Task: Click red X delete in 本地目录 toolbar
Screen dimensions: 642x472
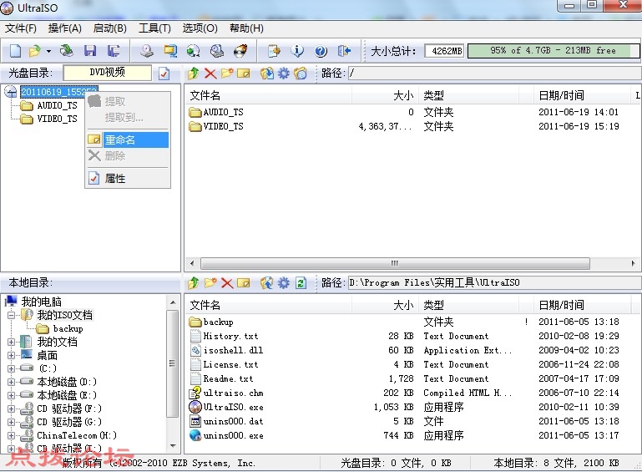Action: [x=227, y=282]
